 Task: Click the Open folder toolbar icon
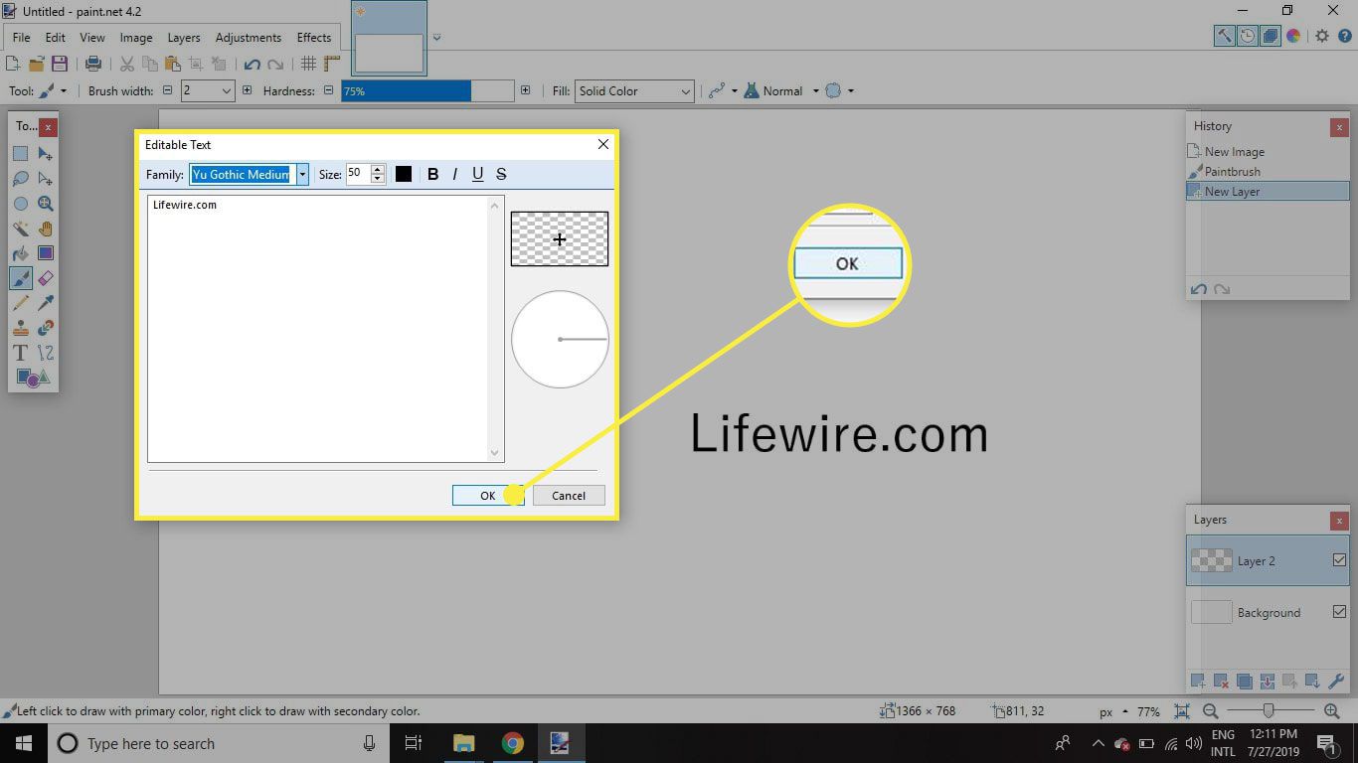37,64
